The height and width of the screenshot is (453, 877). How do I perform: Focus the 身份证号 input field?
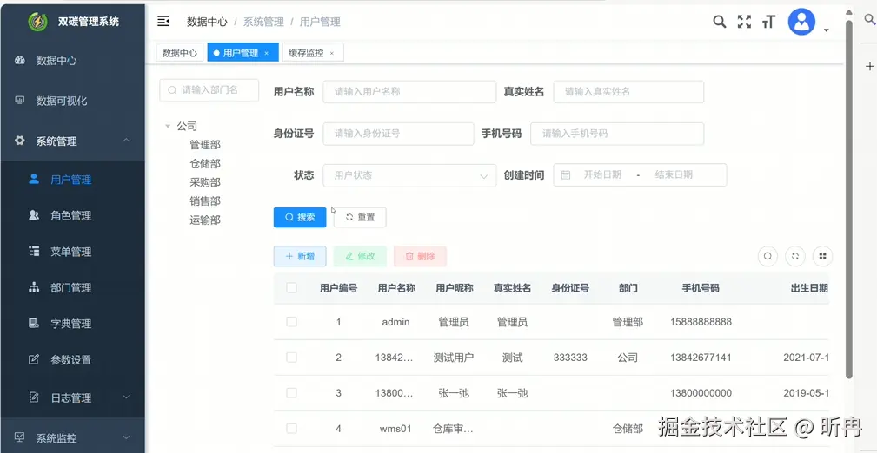398,134
